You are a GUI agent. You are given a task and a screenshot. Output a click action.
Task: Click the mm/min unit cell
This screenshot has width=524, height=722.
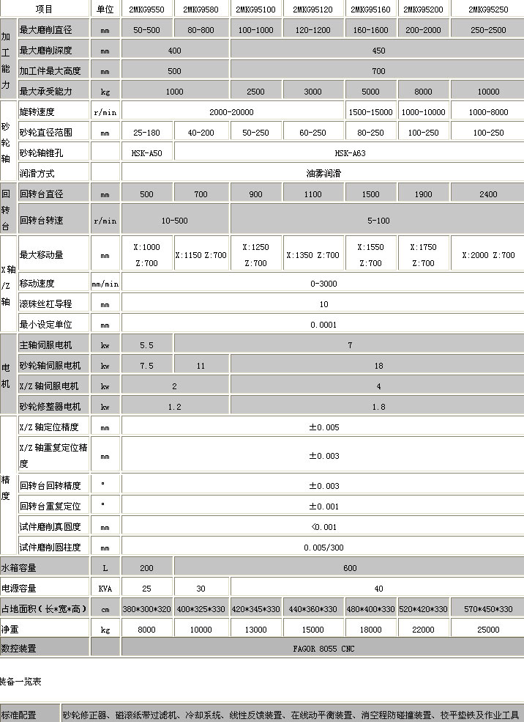pyautogui.click(x=105, y=284)
